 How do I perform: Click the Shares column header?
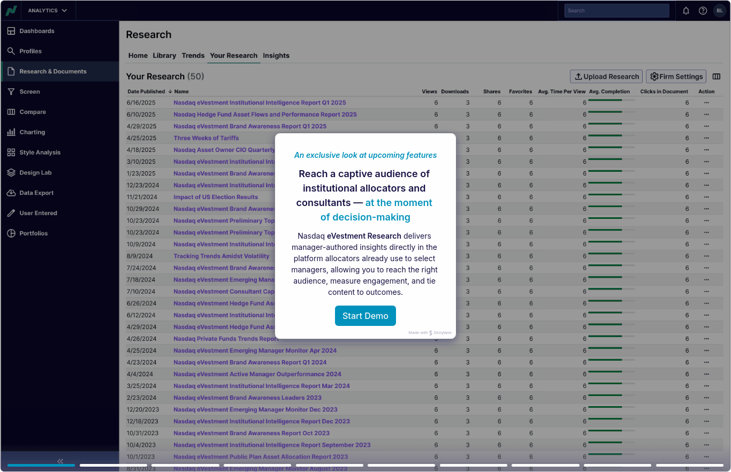[x=492, y=92]
